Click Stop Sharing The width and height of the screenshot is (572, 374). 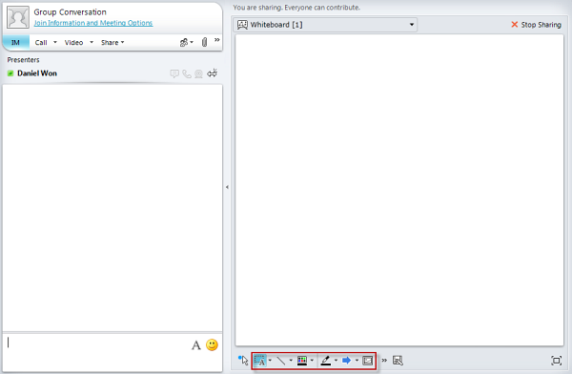536,25
